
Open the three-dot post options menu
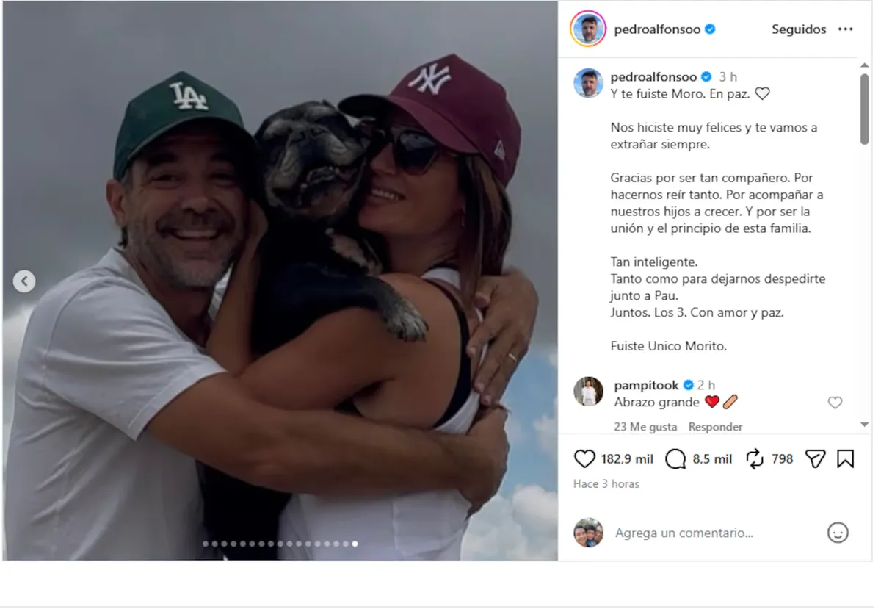pyautogui.click(x=846, y=29)
